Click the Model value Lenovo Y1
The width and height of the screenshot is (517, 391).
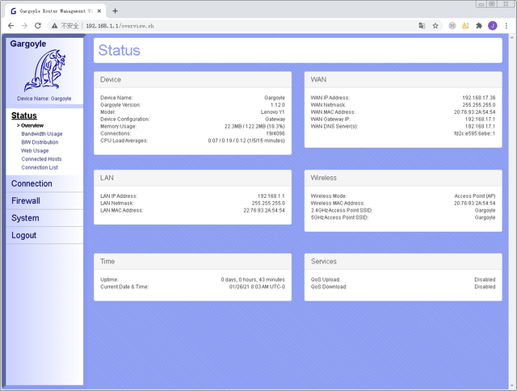[273, 112]
